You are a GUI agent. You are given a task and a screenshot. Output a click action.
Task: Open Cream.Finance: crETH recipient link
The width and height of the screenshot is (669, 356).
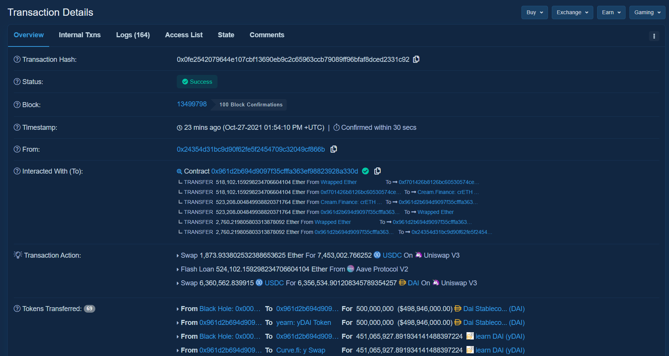coord(448,192)
